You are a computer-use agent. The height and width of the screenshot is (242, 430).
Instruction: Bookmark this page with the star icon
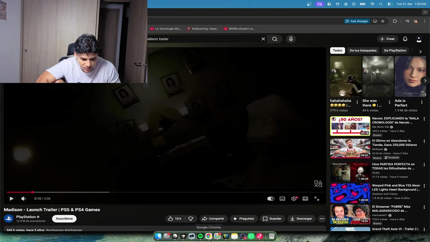point(383,21)
